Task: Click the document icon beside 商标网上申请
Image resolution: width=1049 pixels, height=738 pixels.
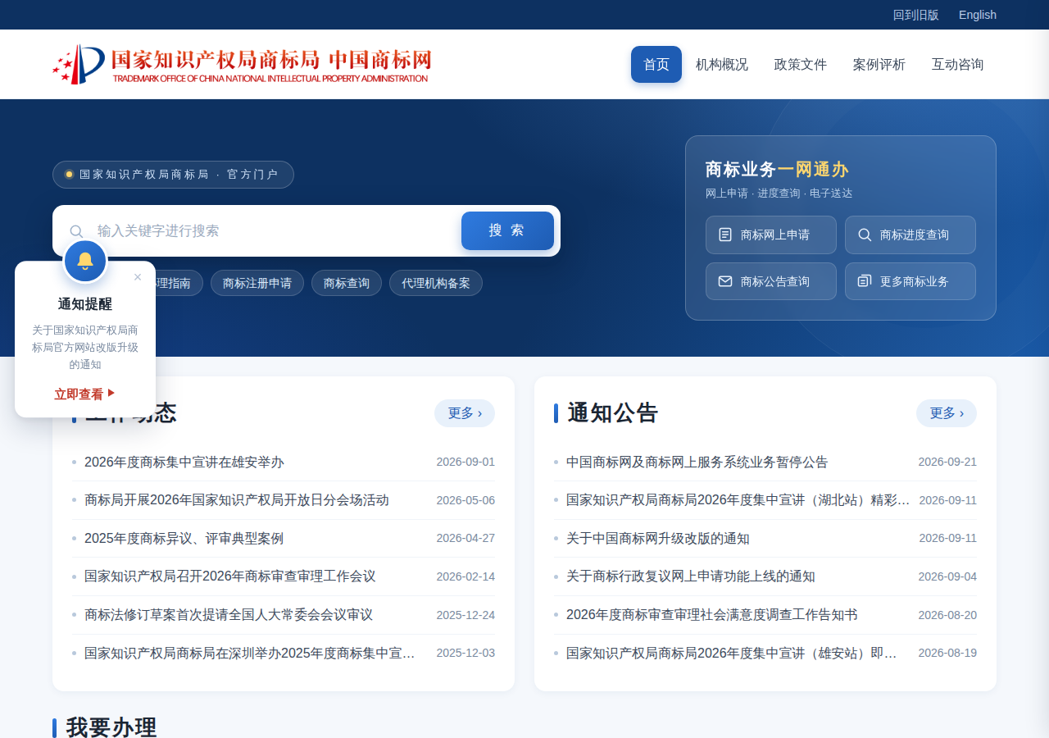Action: point(725,235)
